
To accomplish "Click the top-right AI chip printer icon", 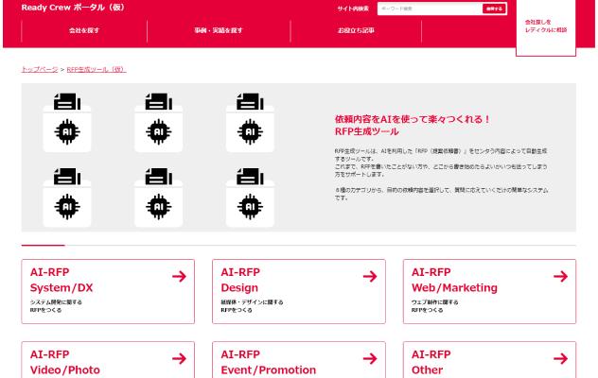I will [250, 119].
